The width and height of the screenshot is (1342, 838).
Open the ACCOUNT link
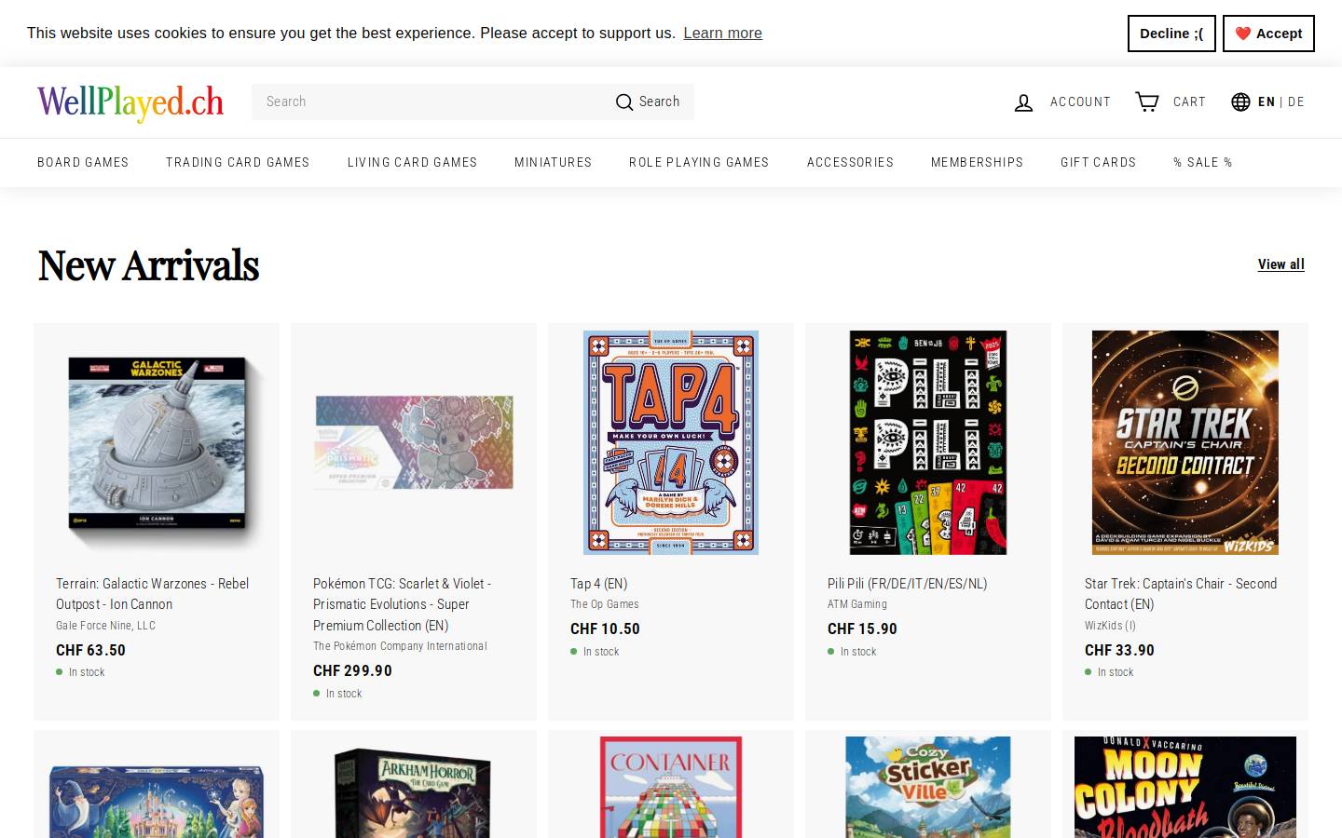coord(1080,102)
